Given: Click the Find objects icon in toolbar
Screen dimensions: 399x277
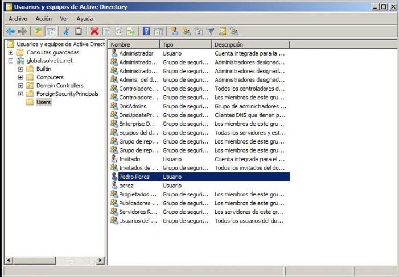Looking at the screenshot, I should click(x=223, y=31).
